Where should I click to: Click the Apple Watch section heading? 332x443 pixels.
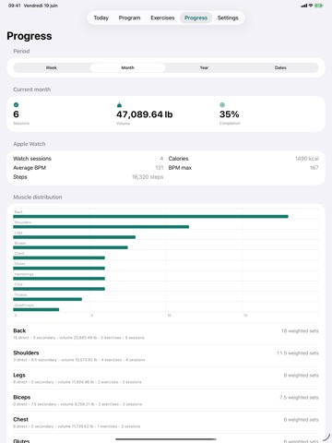pos(30,144)
